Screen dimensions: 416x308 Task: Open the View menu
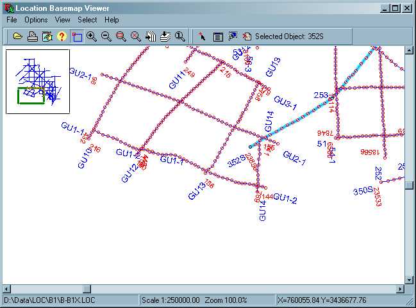62,20
